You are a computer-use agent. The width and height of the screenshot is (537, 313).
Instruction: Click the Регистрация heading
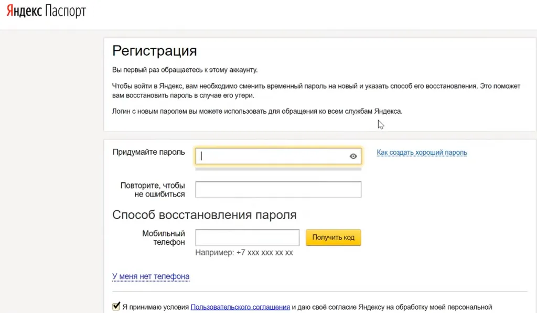coord(155,51)
